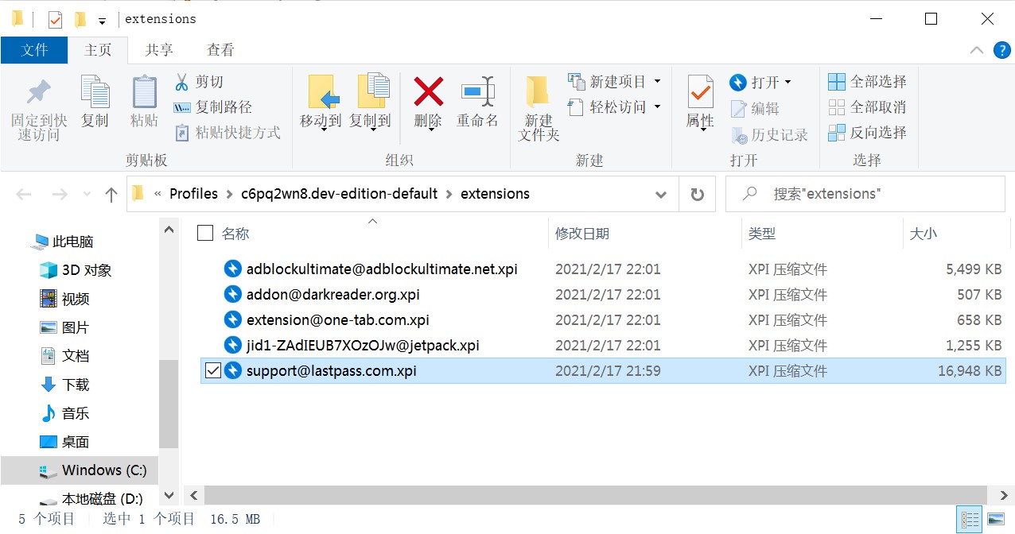Click the navigation pane vertical scrollbar

pyautogui.click(x=169, y=404)
